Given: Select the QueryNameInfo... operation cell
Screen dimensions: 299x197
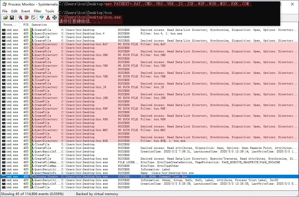Looking at the screenshot, I should pos(47,173).
